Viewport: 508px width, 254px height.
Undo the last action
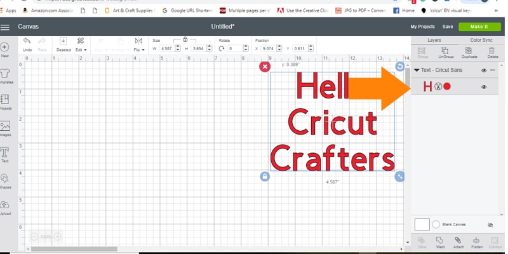coord(27,44)
